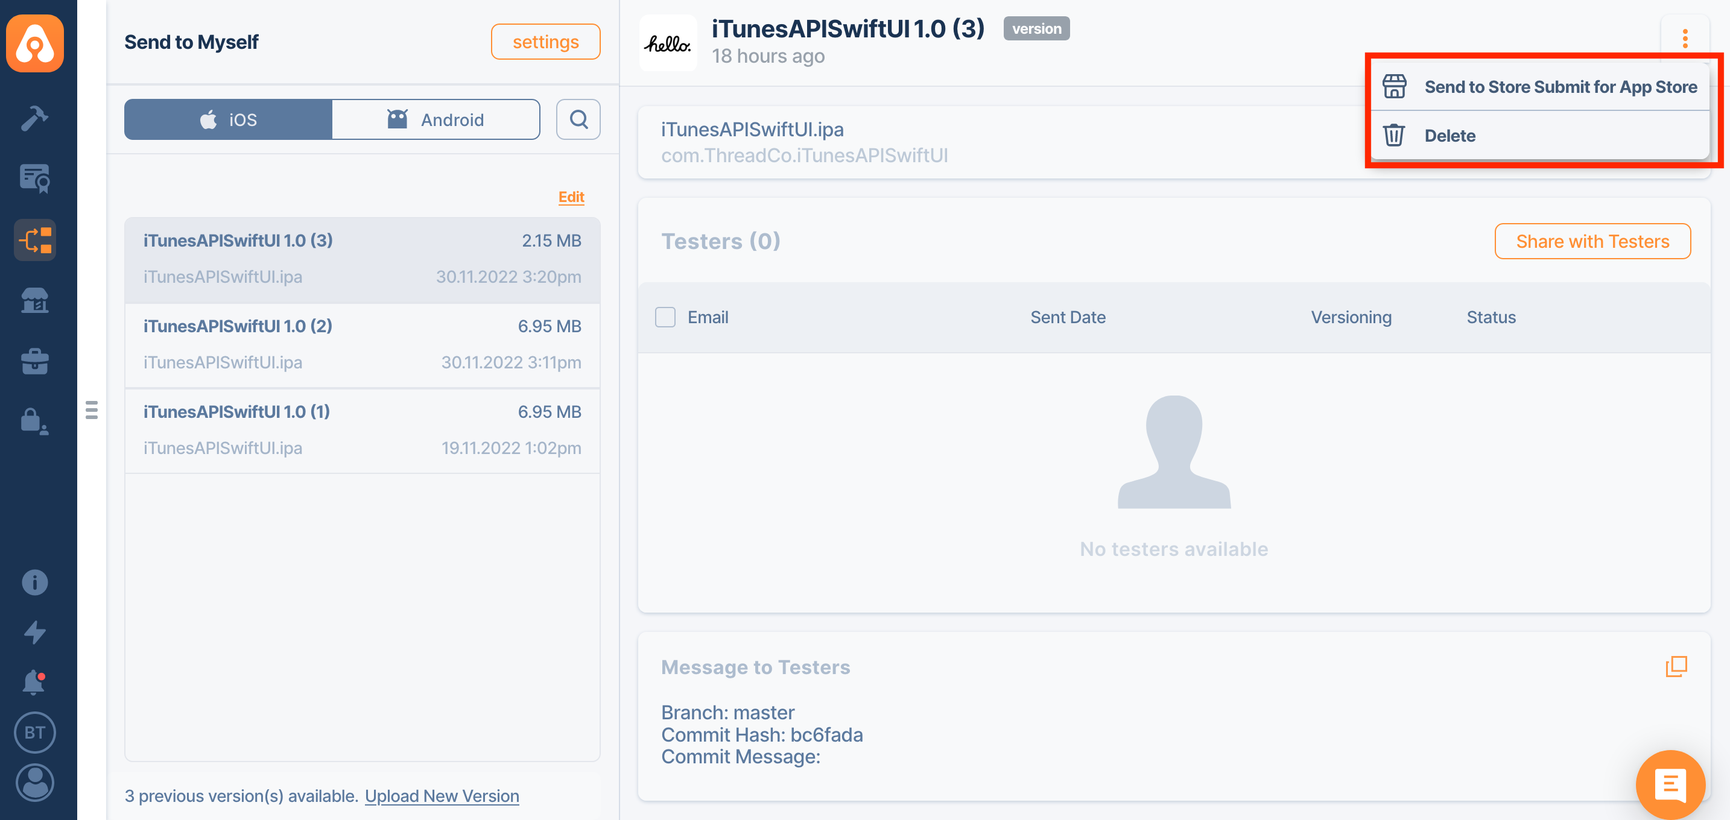Screen dimensions: 1730x820
Task: Open the Distribute module icon in sidebar
Action: pyautogui.click(x=35, y=239)
